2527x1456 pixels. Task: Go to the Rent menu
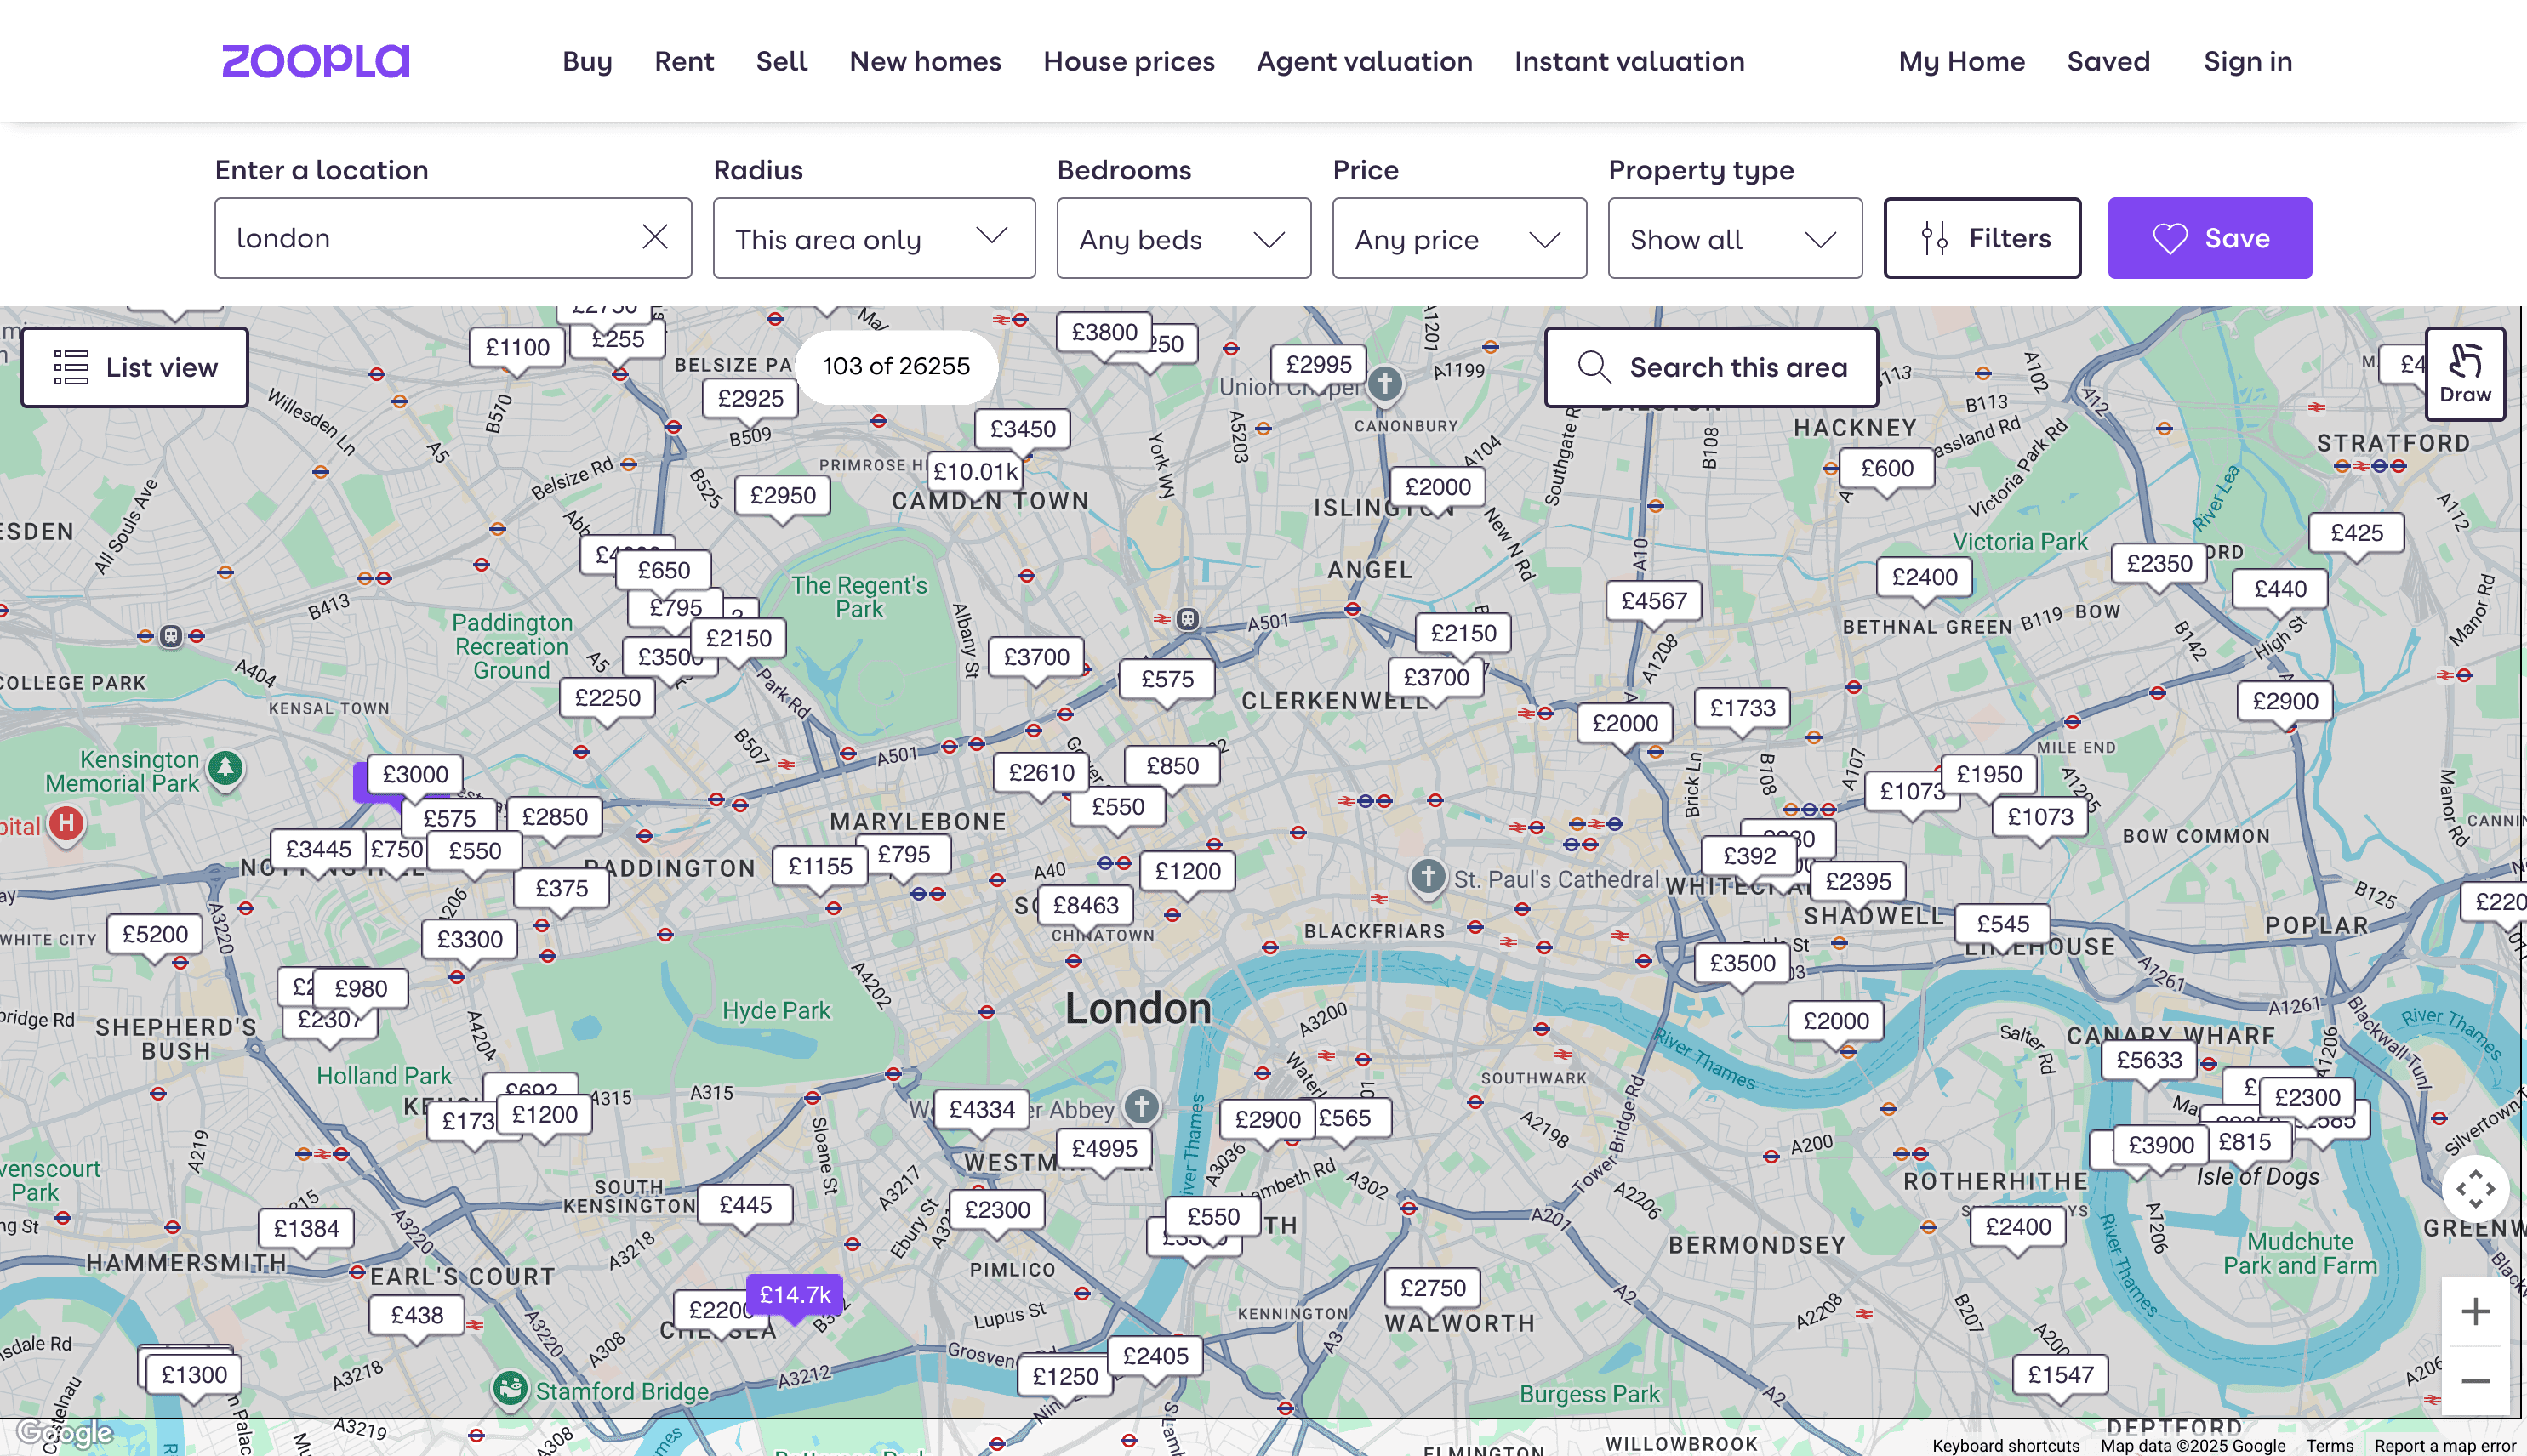[683, 61]
